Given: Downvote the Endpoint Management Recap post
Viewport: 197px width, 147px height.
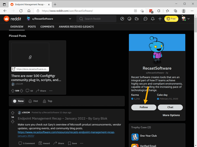Looking at the screenshot, I should coord(13,122).
